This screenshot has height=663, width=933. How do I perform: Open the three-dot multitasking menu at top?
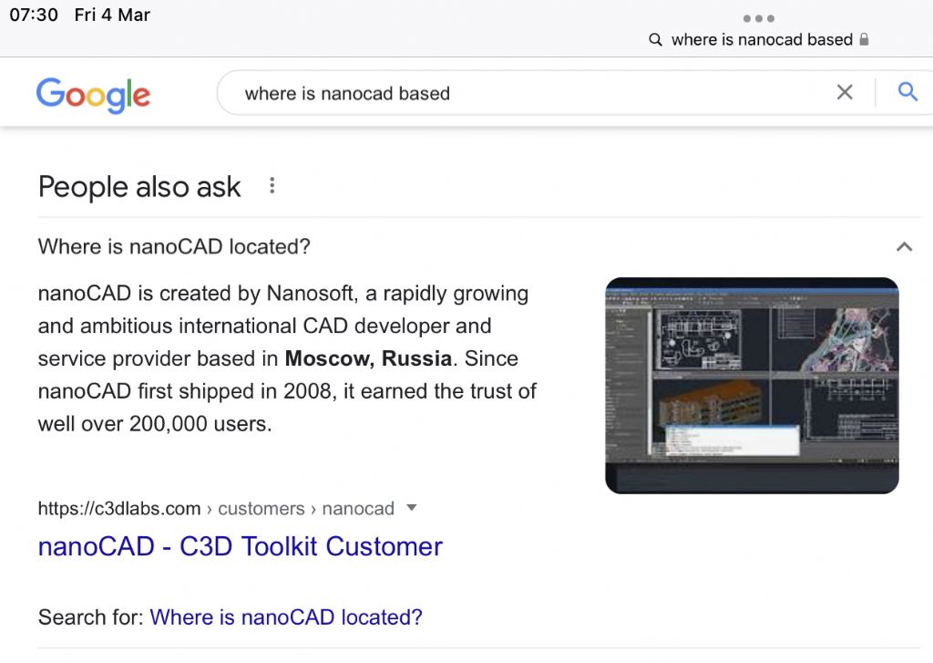(759, 18)
